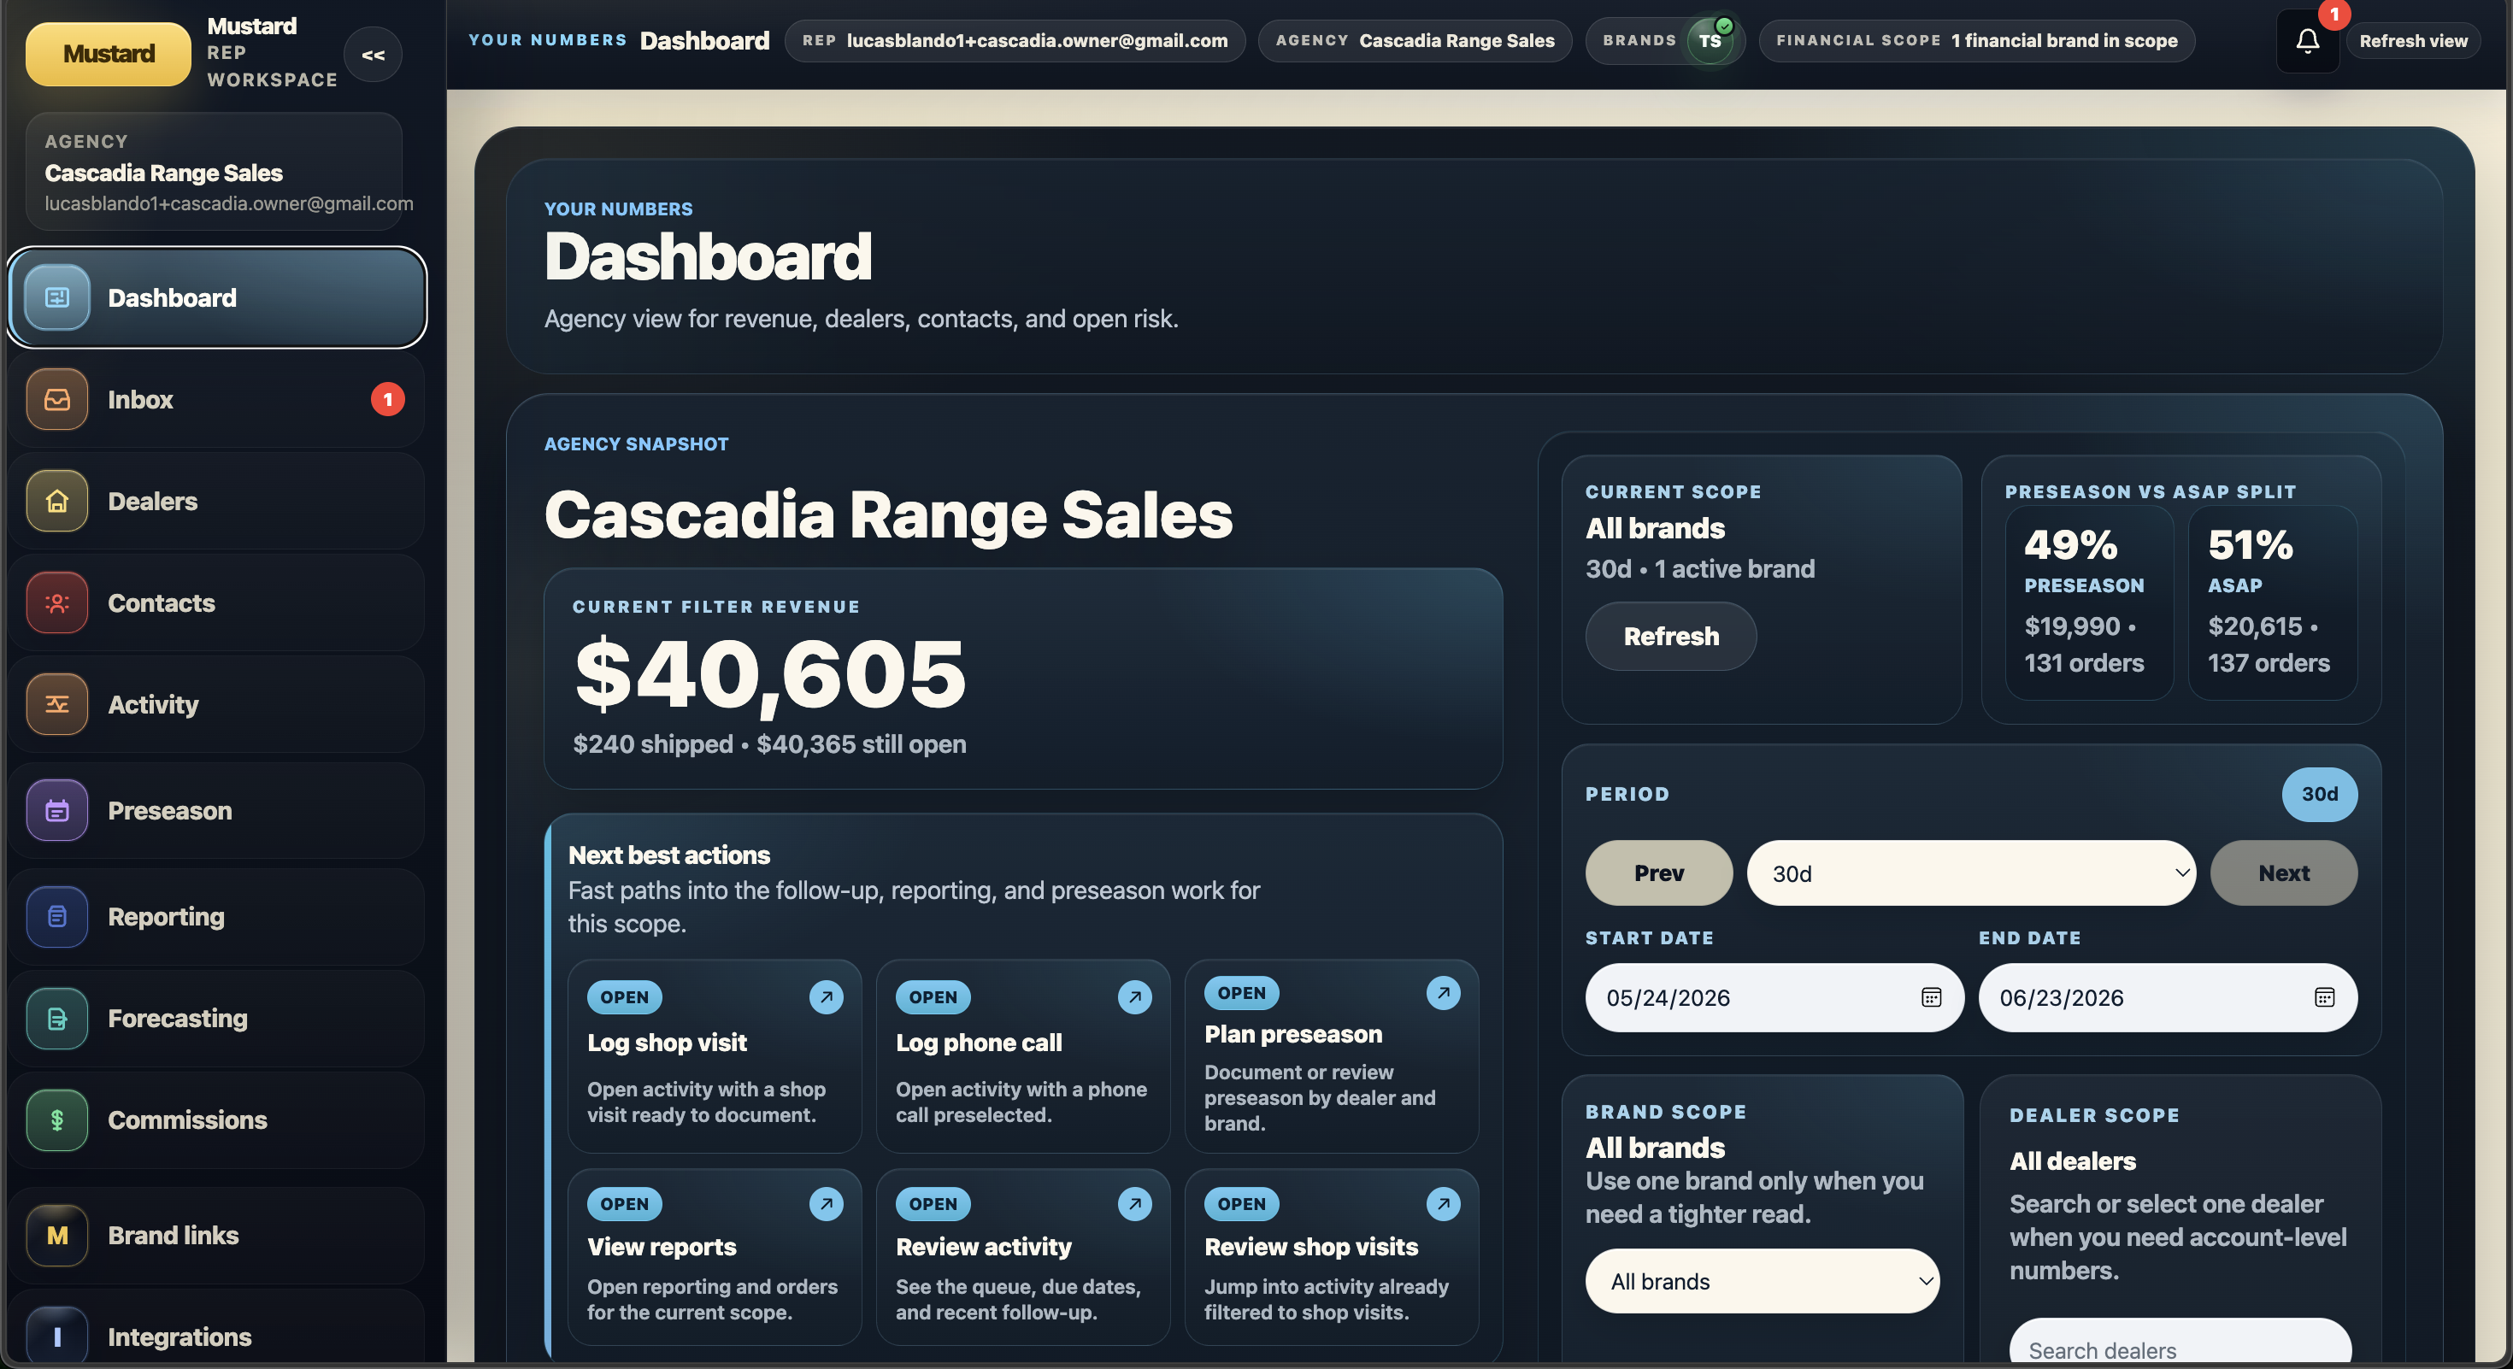Click the Mustard logo badge
The width and height of the screenshot is (2513, 1369).
click(109, 54)
